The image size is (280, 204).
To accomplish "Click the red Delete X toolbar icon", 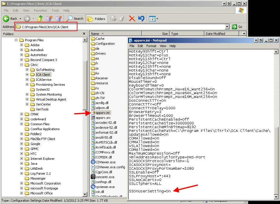I will pyautogui.click(x=132, y=18).
